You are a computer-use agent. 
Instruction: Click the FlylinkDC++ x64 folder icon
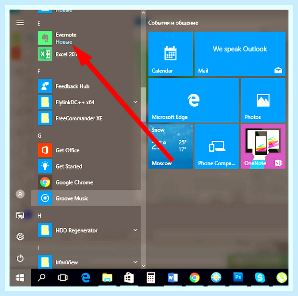point(45,102)
